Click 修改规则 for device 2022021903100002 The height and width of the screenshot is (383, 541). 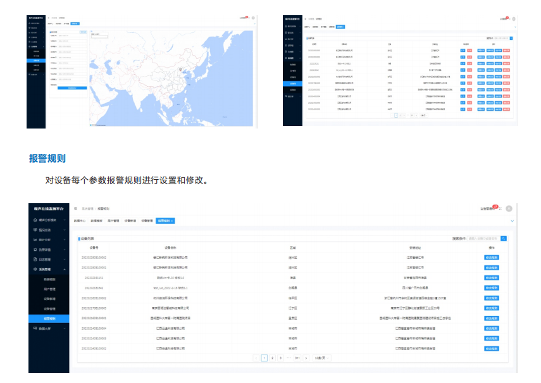[491, 258]
